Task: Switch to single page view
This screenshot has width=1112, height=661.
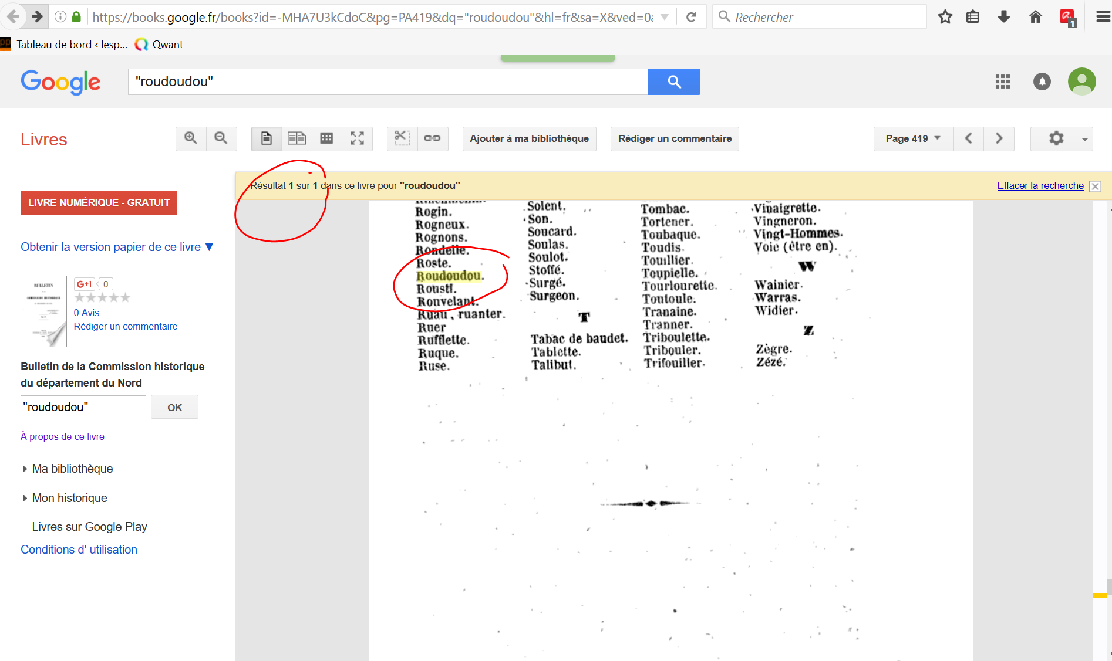Action: [267, 138]
